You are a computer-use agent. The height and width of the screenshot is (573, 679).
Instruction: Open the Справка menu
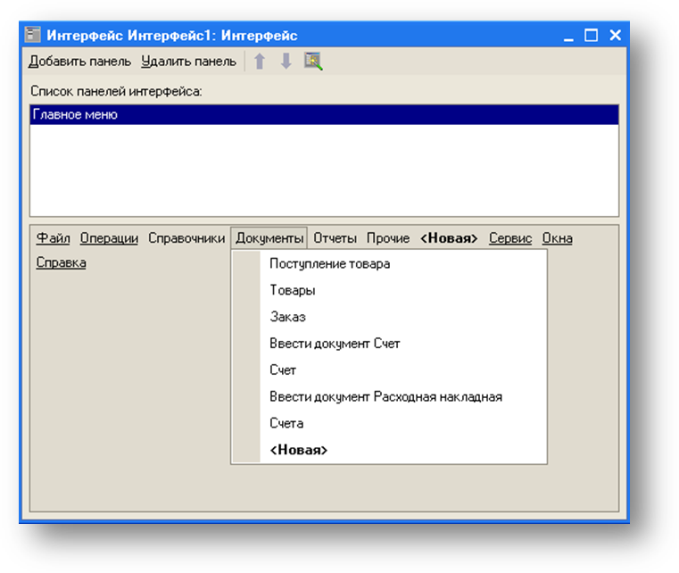tap(61, 262)
